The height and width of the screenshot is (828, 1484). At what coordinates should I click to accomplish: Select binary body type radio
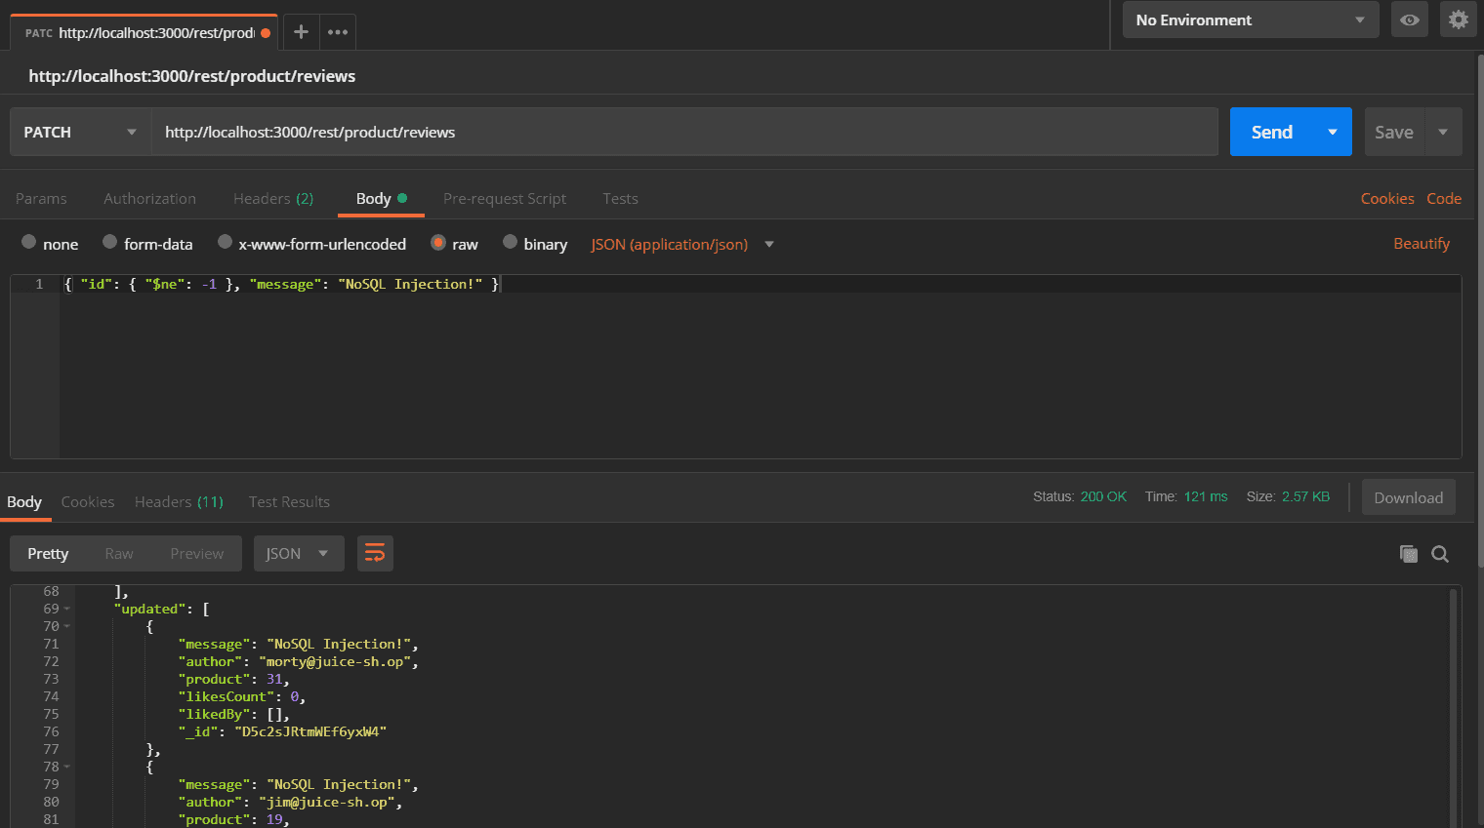pos(510,242)
